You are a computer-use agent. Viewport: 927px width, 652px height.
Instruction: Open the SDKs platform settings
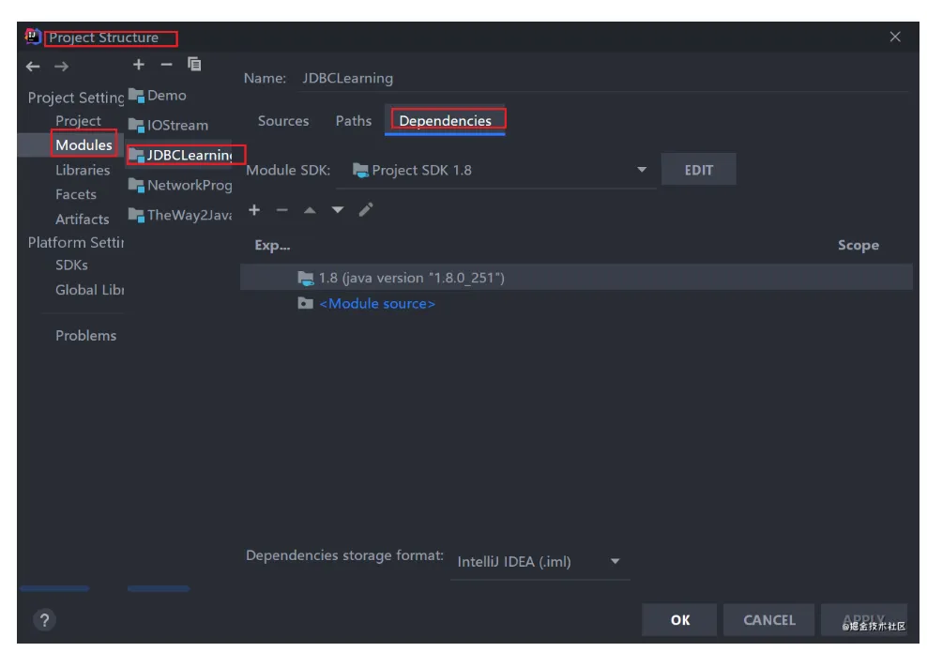71,265
